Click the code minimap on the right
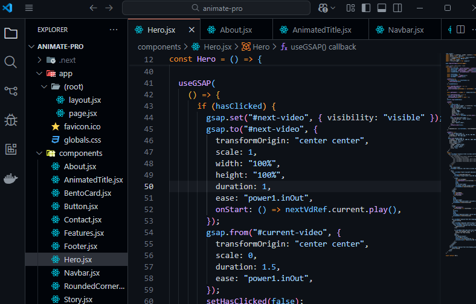Viewport: 476px width, 304px height. coord(460,155)
